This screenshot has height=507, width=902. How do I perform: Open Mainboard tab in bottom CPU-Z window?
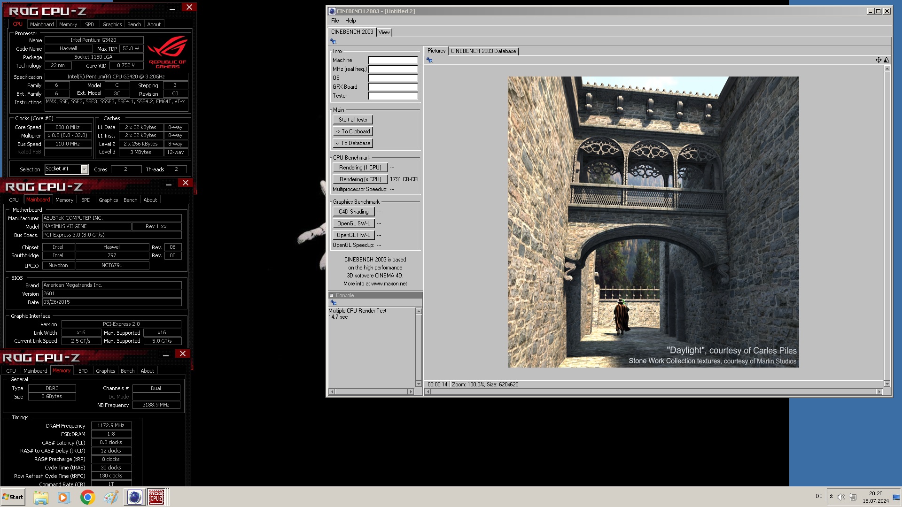point(35,371)
